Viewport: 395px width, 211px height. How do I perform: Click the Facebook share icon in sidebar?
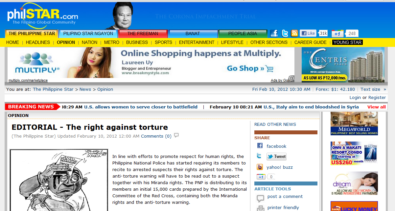(260, 146)
